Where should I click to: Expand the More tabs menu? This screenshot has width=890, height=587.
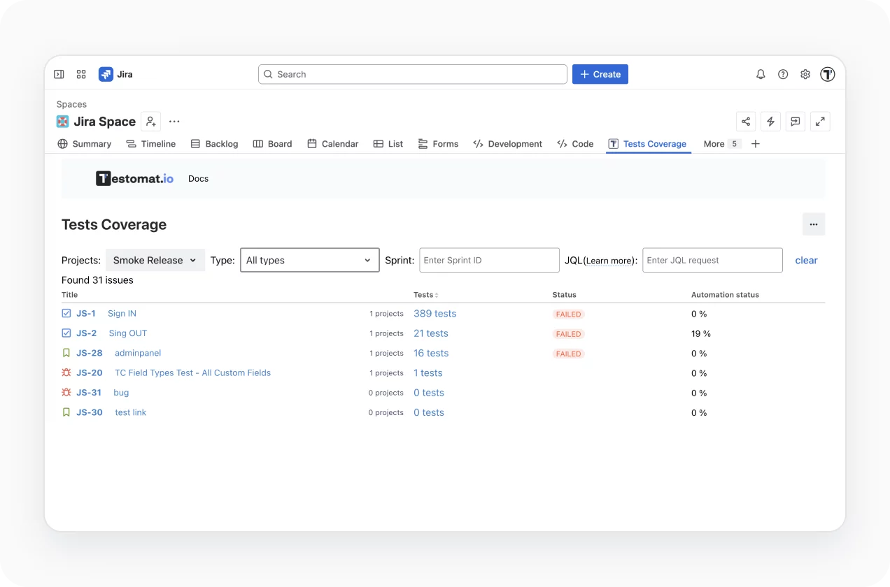tap(721, 144)
